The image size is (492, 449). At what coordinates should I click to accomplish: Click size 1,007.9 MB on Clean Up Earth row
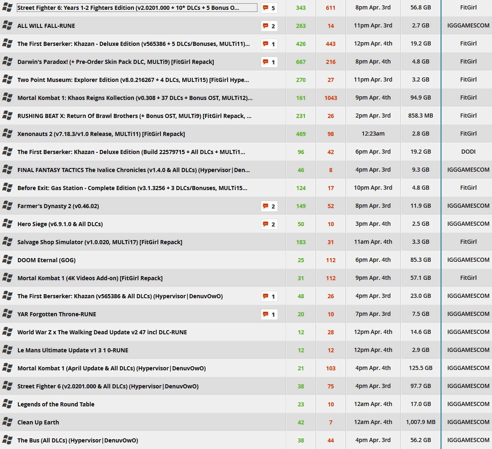[420, 422]
